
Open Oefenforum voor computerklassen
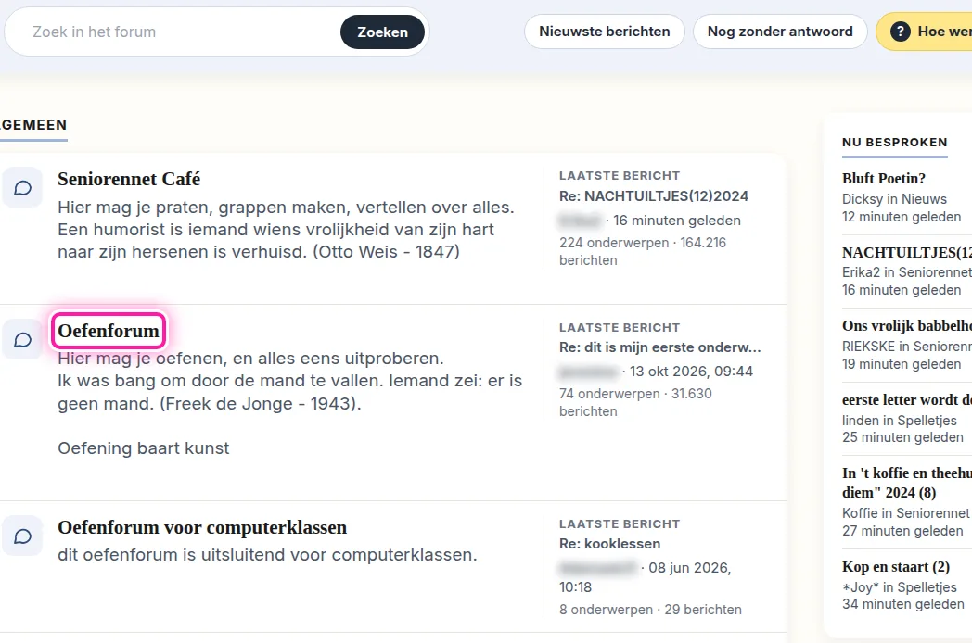click(202, 527)
